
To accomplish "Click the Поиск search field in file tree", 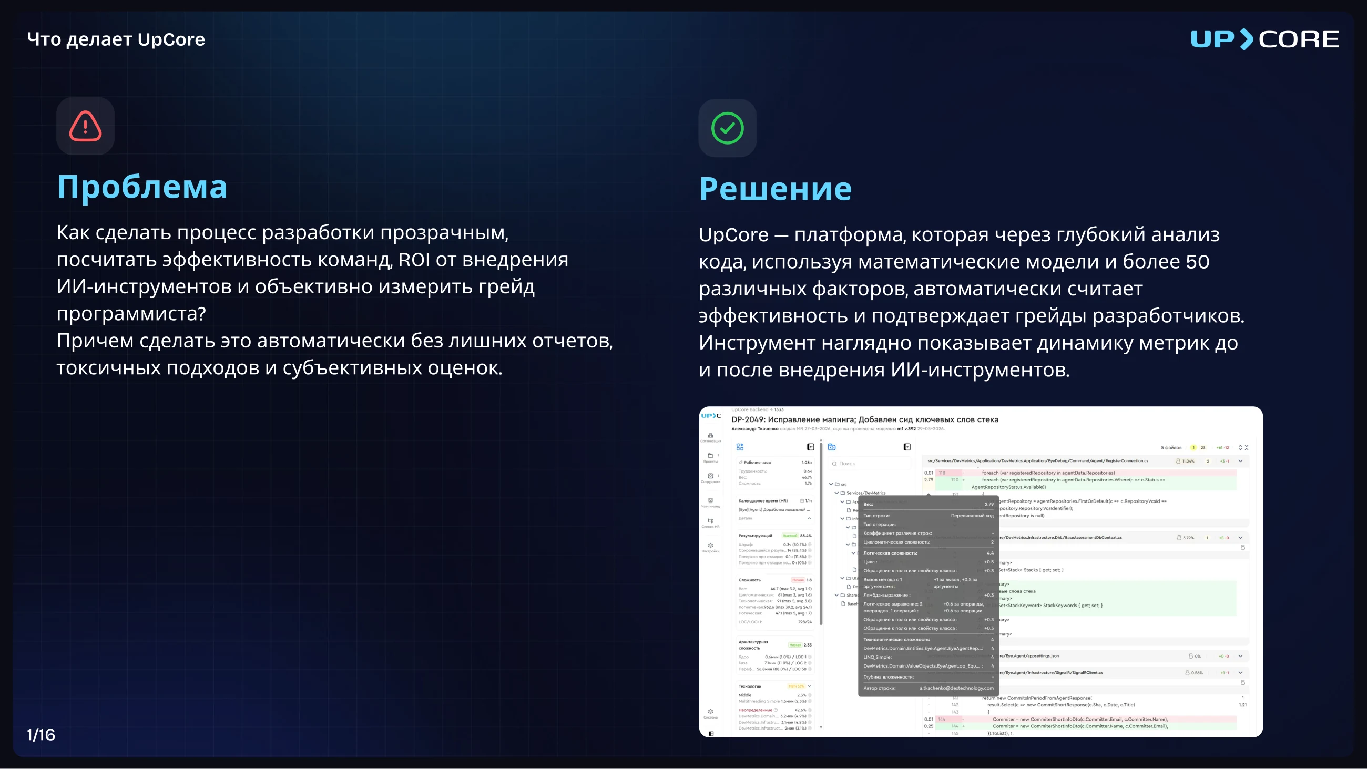I will [x=869, y=463].
